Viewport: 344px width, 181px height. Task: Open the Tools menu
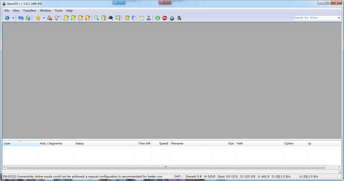(58, 11)
